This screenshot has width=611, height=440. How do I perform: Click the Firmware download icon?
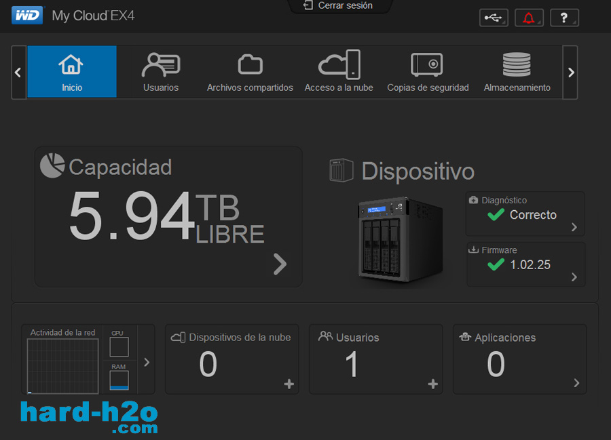(x=473, y=249)
